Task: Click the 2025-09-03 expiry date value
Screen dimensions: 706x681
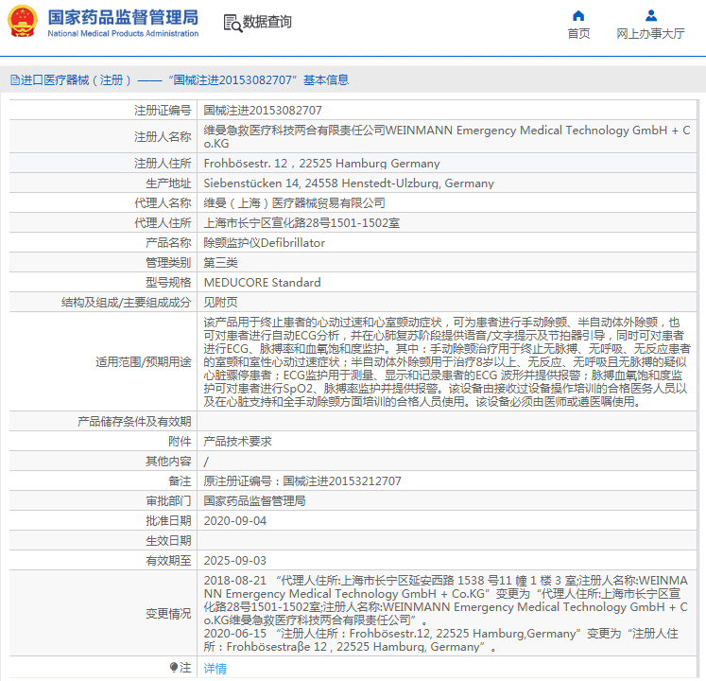Action: coord(235,561)
